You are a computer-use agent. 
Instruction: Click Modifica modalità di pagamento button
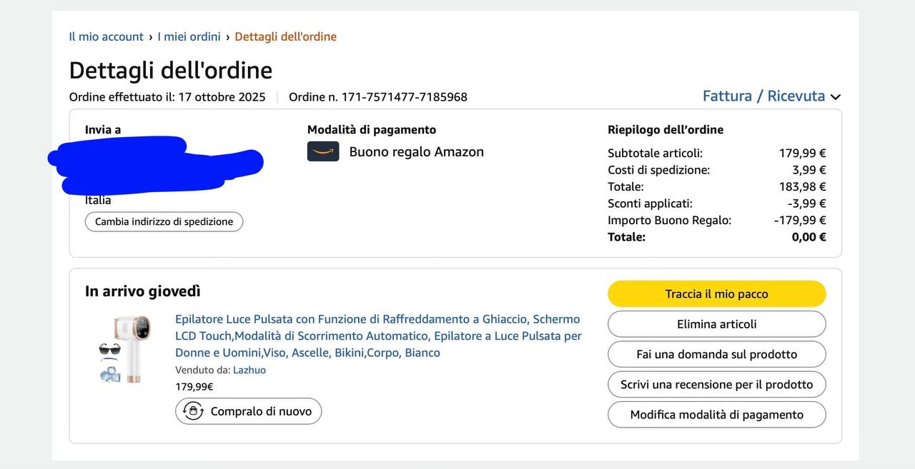pyautogui.click(x=716, y=415)
